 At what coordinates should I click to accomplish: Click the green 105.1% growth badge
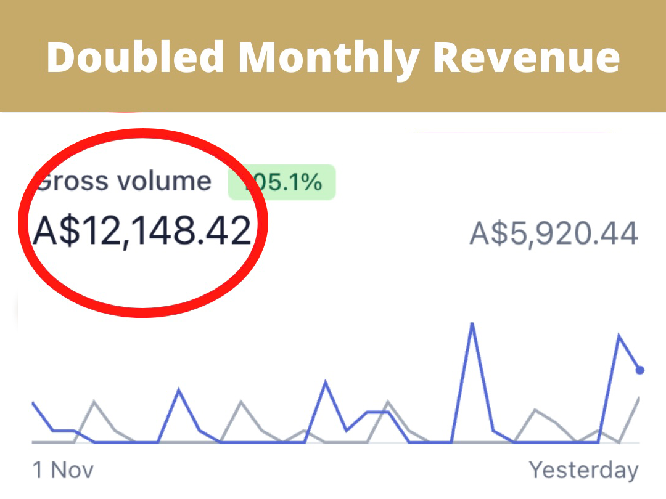tap(282, 182)
